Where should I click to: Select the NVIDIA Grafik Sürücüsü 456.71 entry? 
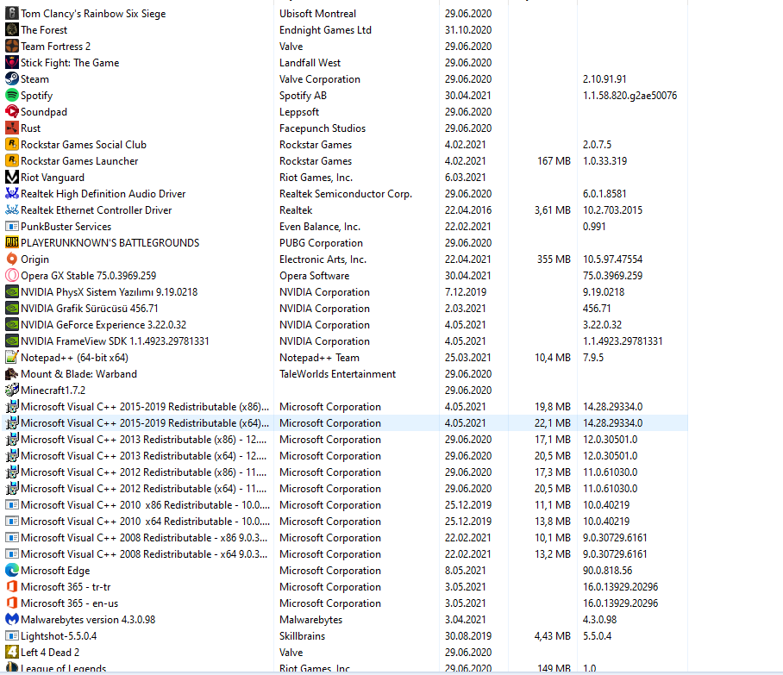coord(346,309)
